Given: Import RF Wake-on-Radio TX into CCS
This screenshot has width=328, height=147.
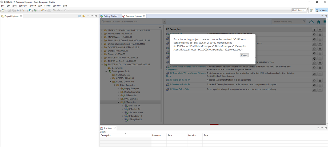Looking at the screenshot, I should 314,80.
